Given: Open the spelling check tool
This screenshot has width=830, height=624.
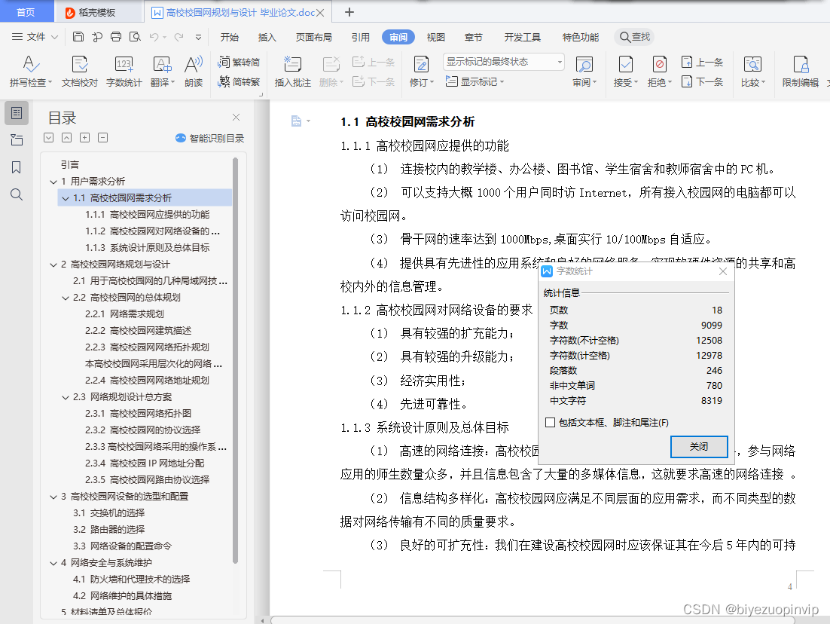Looking at the screenshot, I should [31, 71].
